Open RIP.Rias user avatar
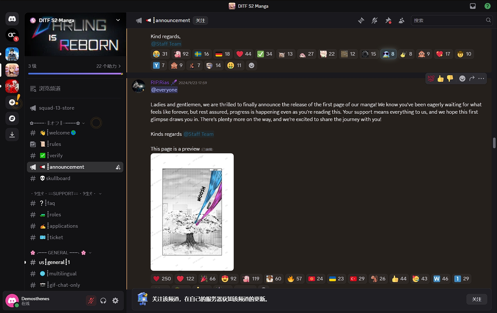Screen dimensions: 497x313 pos(139,86)
